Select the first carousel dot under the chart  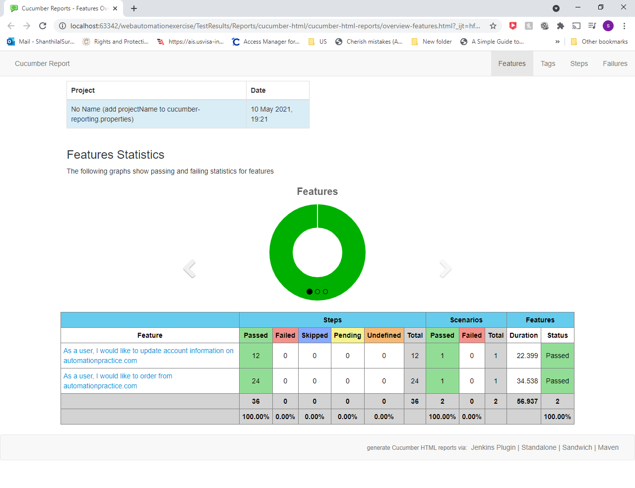310,292
